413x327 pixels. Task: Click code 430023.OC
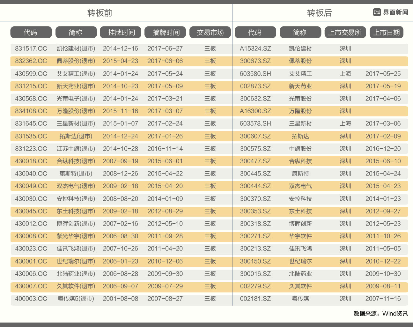tap(31, 249)
